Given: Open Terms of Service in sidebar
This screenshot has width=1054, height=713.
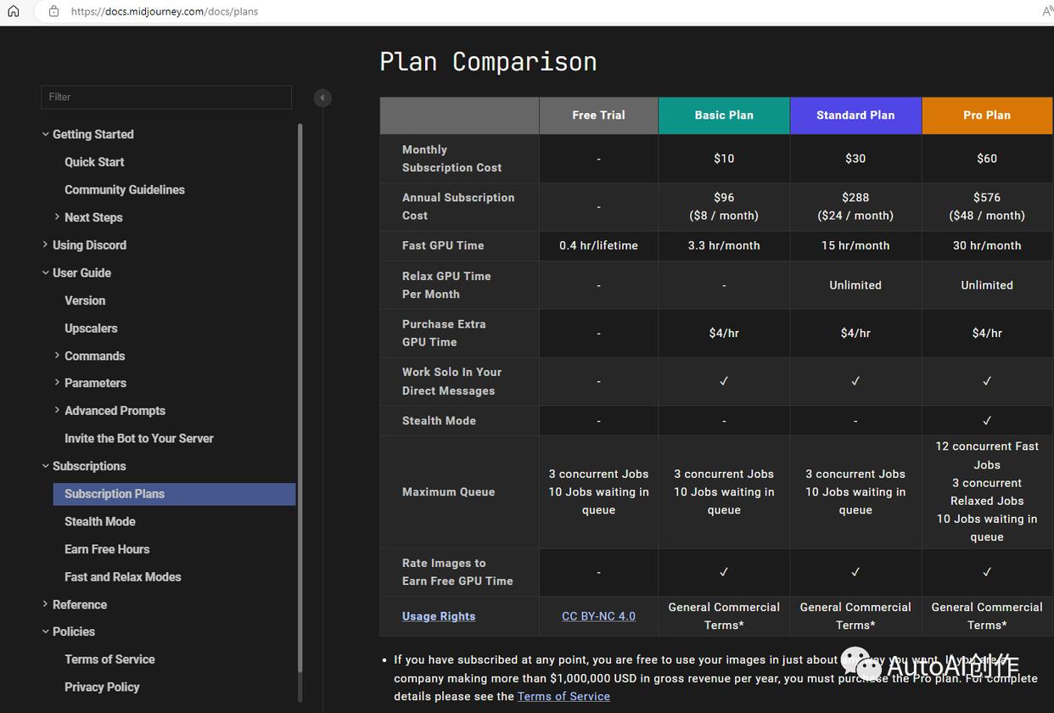Looking at the screenshot, I should coord(109,660).
